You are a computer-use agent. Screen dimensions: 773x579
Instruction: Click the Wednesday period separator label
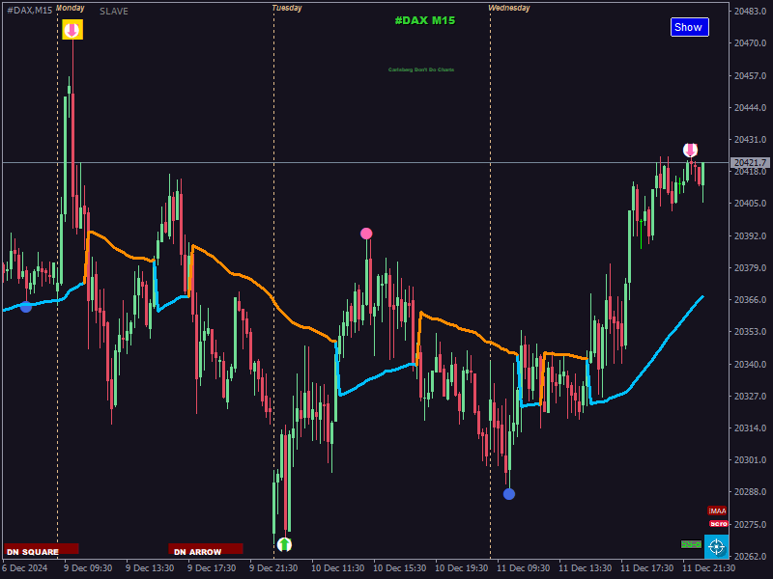(509, 8)
